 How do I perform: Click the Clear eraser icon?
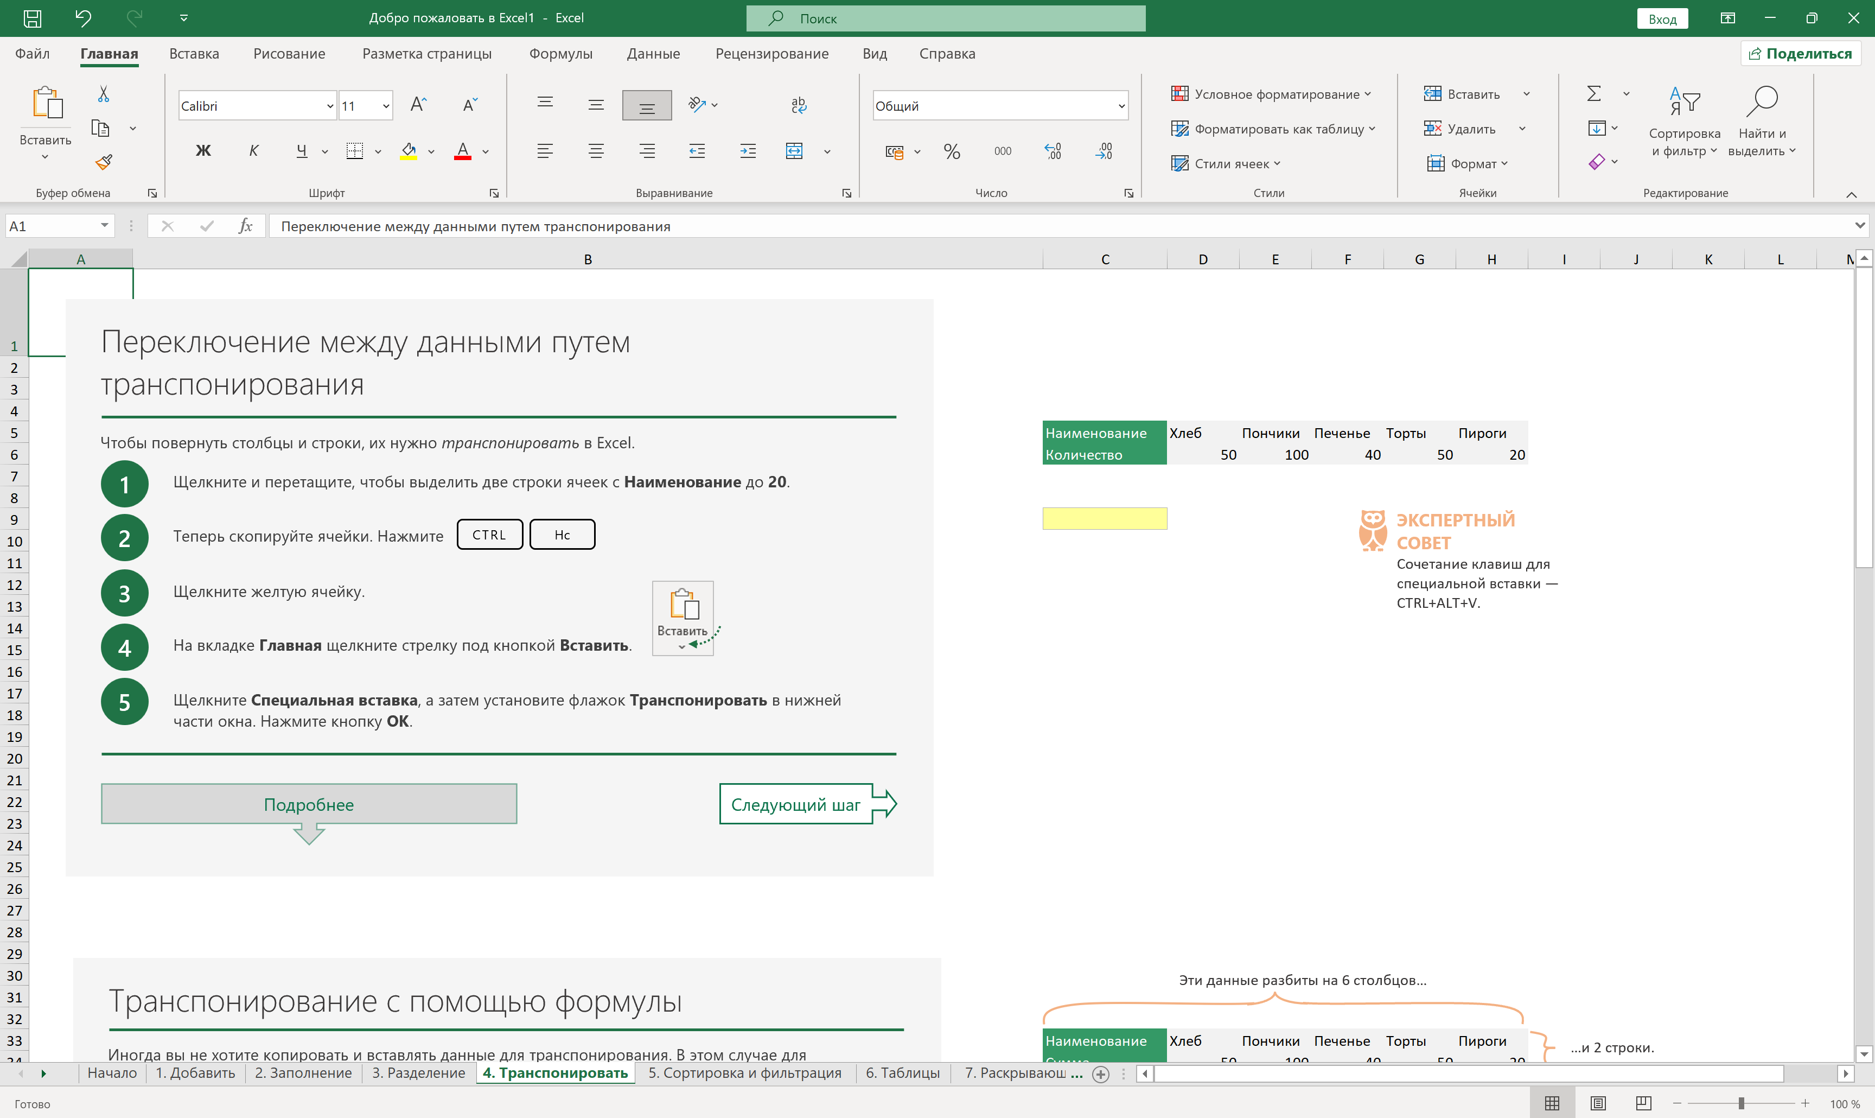(x=1596, y=162)
